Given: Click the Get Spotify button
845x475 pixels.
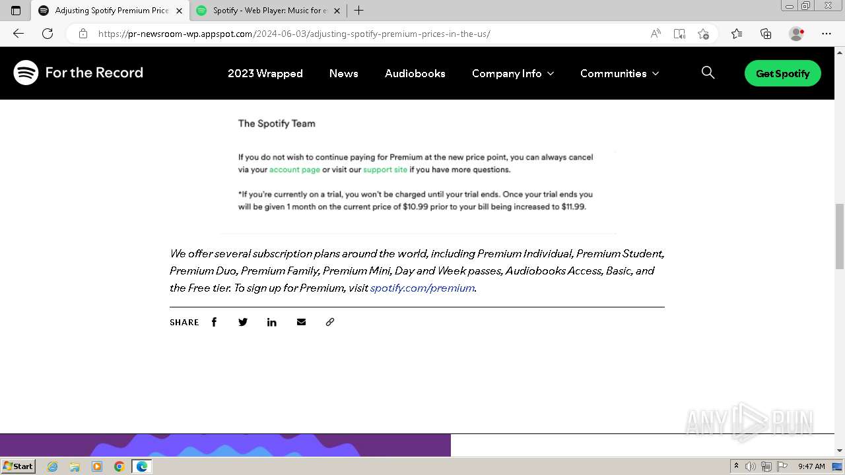Looking at the screenshot, I should click(x=783, y=73).
